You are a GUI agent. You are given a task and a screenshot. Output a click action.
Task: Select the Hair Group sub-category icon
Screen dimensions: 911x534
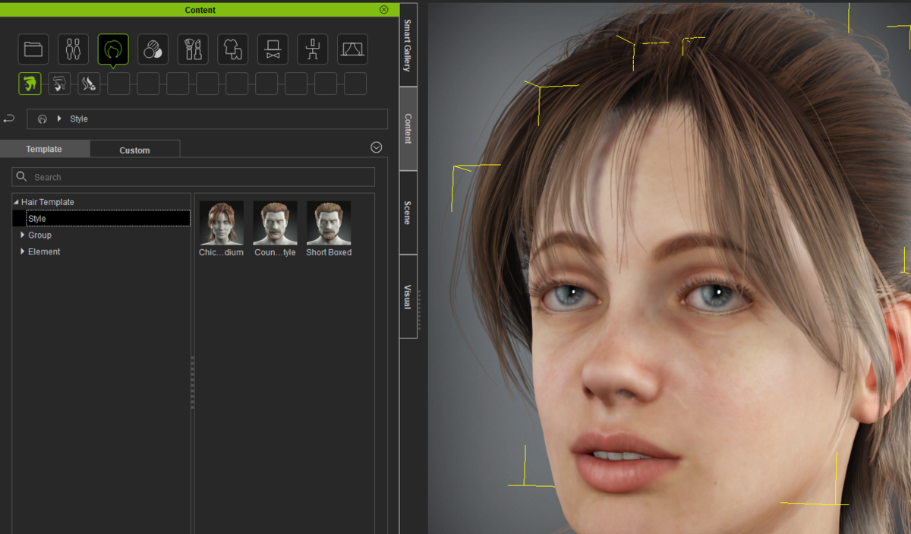click(59, 84)
